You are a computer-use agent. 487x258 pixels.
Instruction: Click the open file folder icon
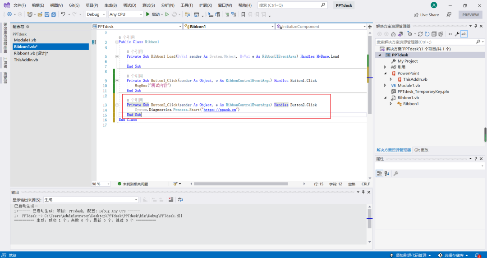[x=40, y=14]
